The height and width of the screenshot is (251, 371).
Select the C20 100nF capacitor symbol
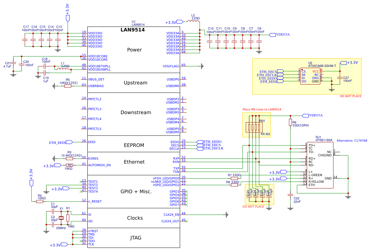21,64
